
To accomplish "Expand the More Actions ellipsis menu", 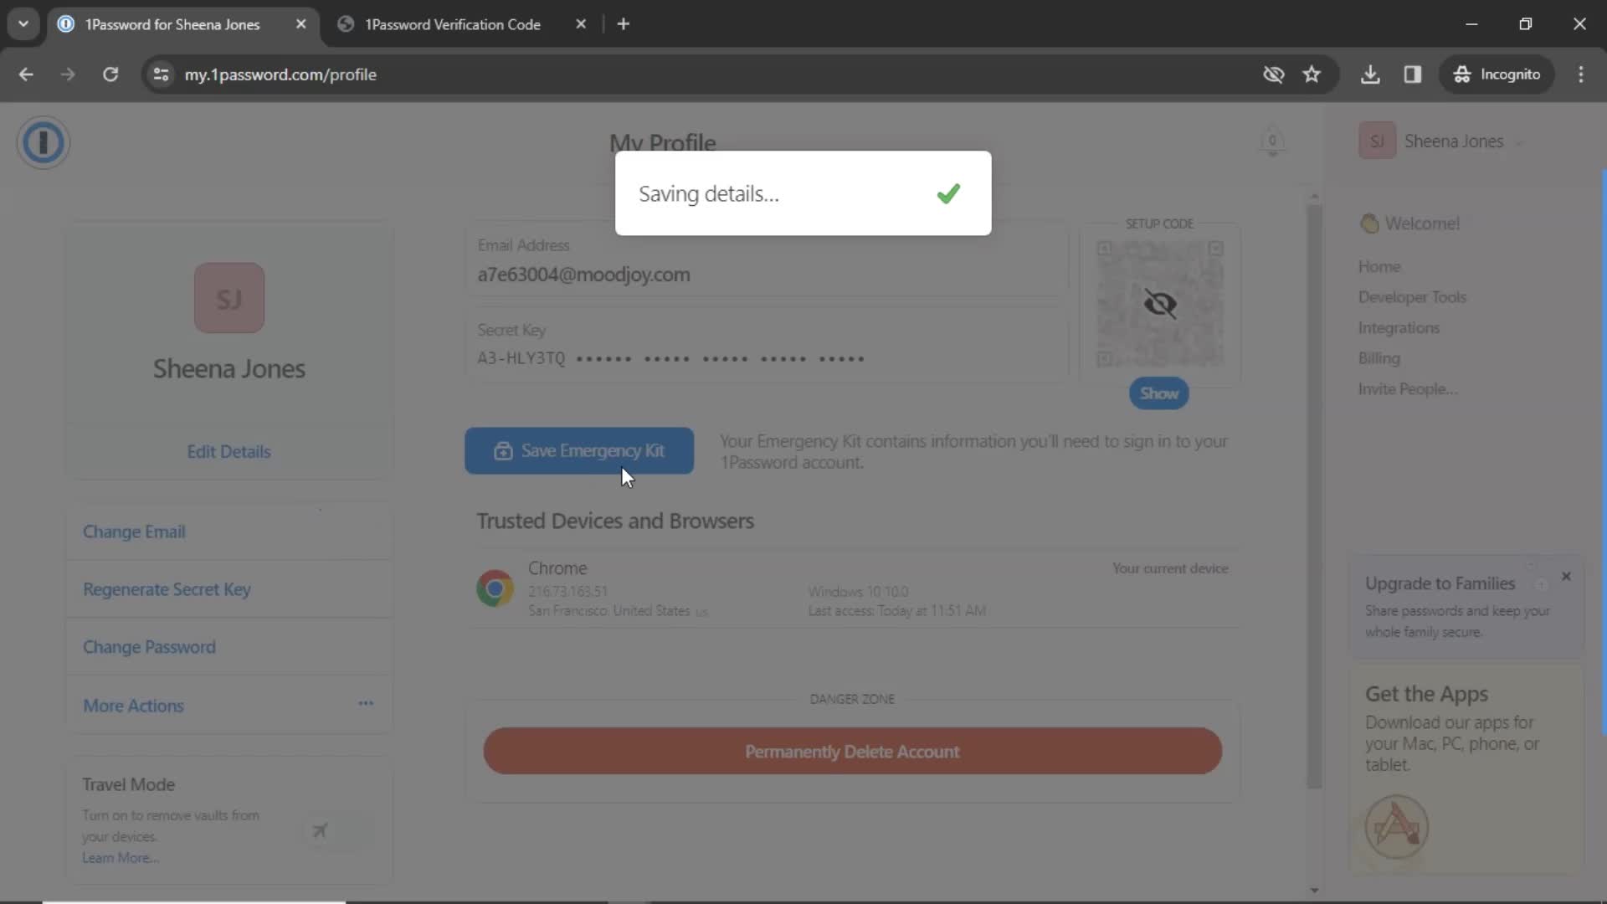I will click(x=367, y=706).
